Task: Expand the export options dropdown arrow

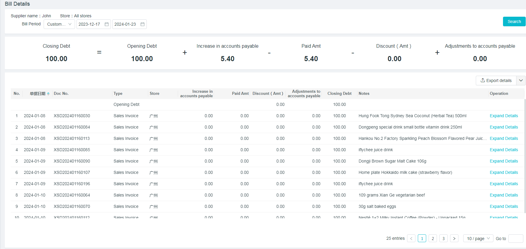Action: click(x=521, y=81)
